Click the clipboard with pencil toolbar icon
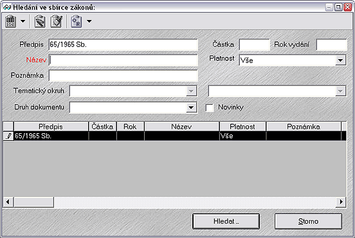Image resolution: width=355 pixels, height=238 pixels. tap(40, 21)
